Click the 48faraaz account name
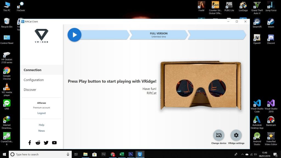The height and width of the screenshot is (158, 281). point(41,103)
